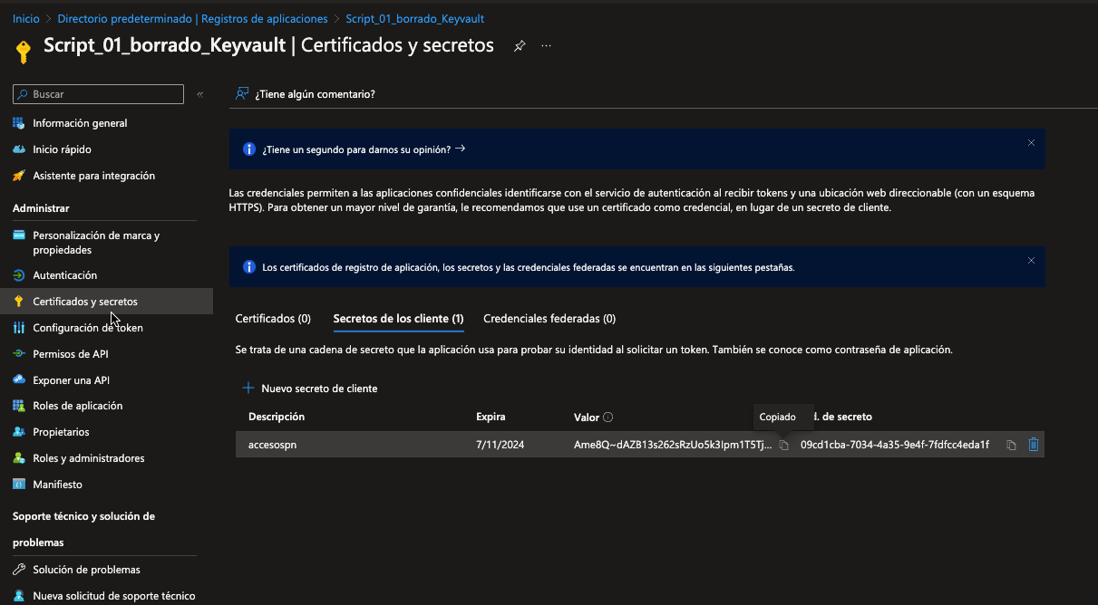Collapse the left sidebar menu
Viewport: 1098px width, 605px height.
tap(200, 94)
